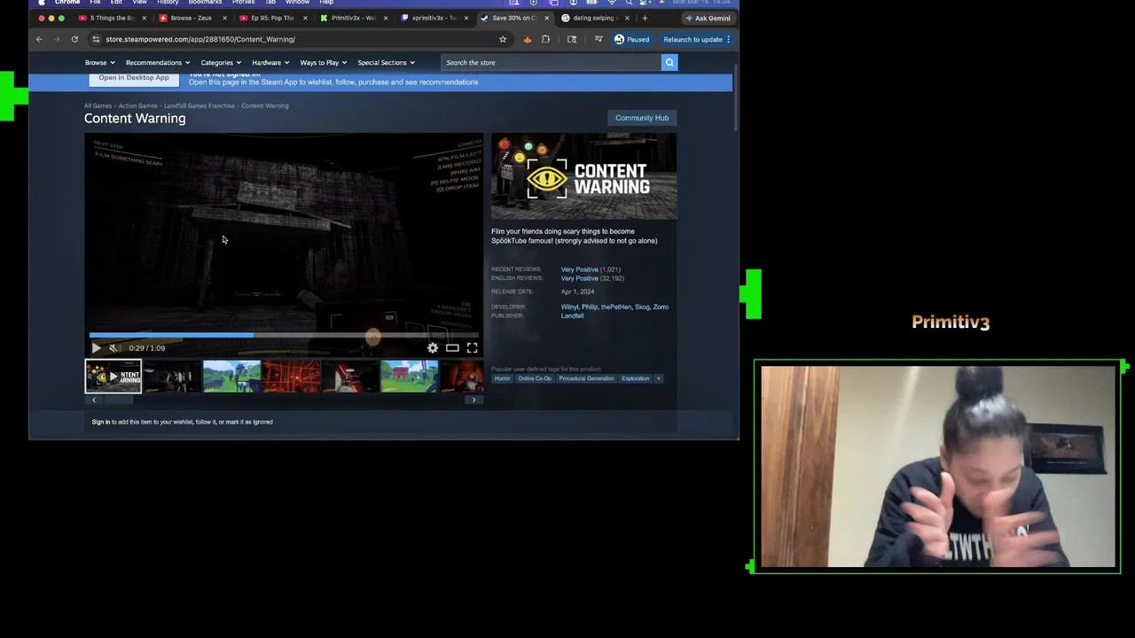
Task: Open a new tab with plus button
Action: click(x=645, y=18)
